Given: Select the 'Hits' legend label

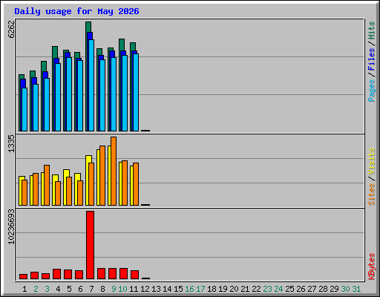Looking at the screenshot, I should 372,30.
